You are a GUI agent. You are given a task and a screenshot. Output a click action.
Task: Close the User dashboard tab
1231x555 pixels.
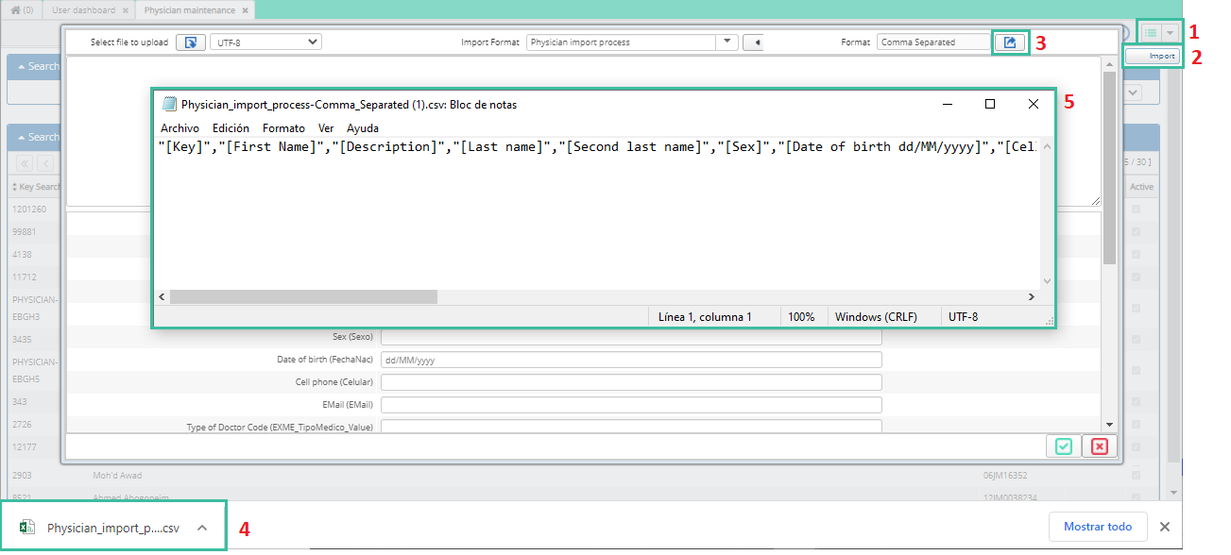click(125, 10)
